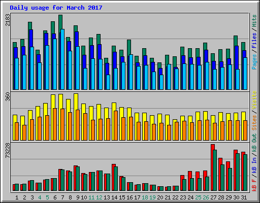The image size is (260, 203).
Task: Click the 'Pages' legend label
Action: [254, 62]
